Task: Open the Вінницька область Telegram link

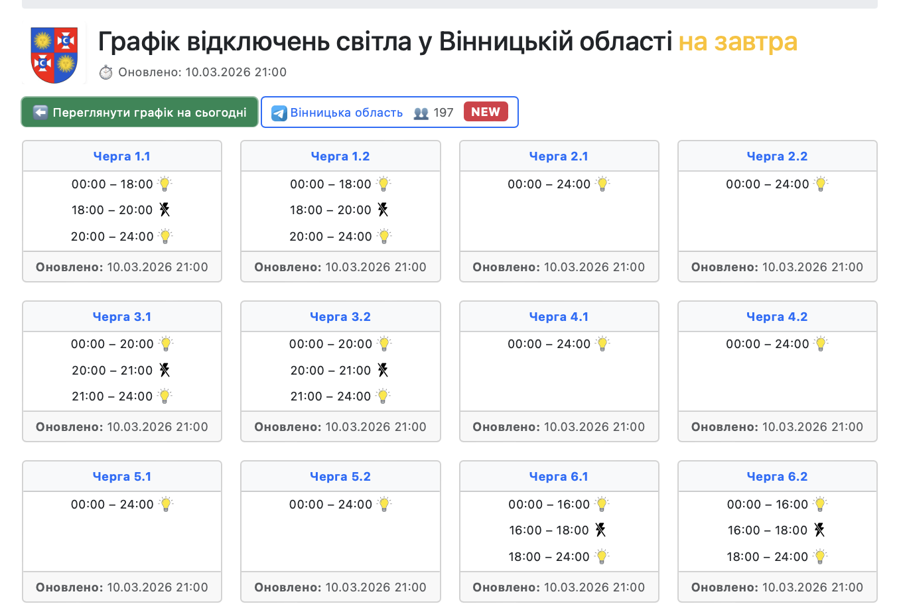Action: click(346, 113)
